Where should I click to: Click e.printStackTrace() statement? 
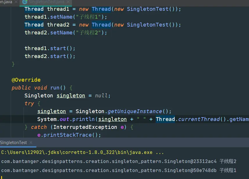tap(69, 135)
